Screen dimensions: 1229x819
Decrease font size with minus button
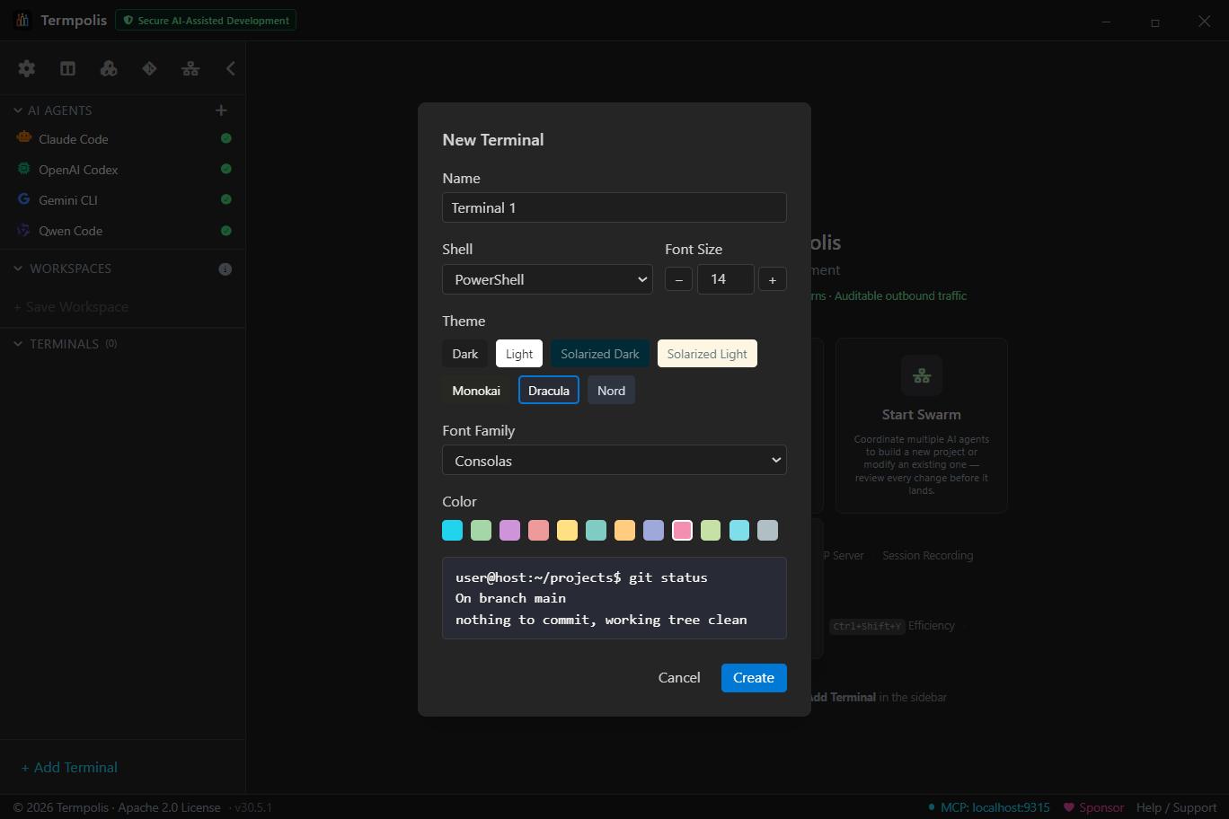pyautogui.click(x=679, y=279)
